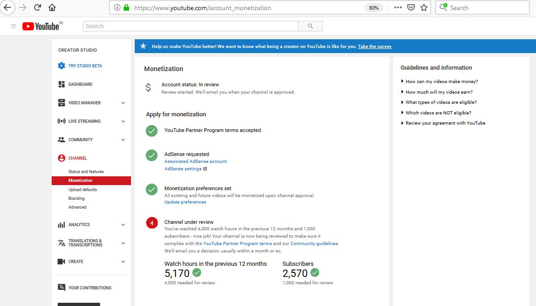Open Analytics in the sidebar
This screenshot has height=306, width=536.
click(74, 225)
